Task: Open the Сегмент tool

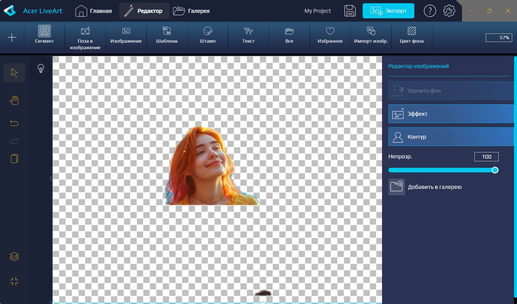Action: [44, 35]
